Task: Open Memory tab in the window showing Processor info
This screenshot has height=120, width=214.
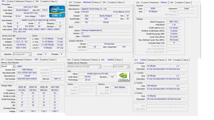Action: 29,1
